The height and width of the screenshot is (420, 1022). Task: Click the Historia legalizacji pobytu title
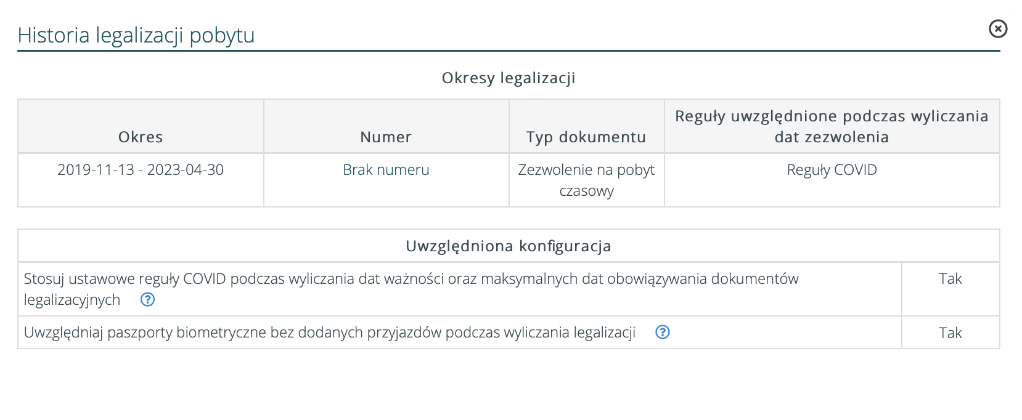pos(136,35)
